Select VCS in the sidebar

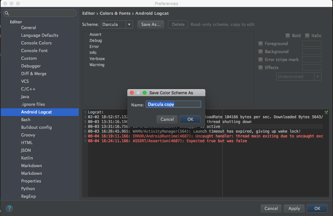(25, 81)
